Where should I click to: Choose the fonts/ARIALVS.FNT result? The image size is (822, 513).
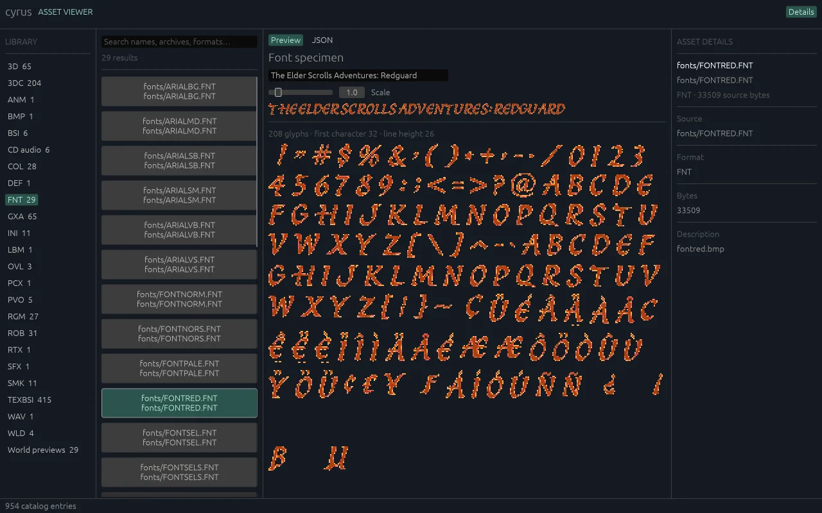click(x=179, y=264)
